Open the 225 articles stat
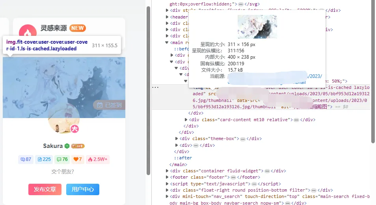 pyautogui.click(x=44, y=159)
